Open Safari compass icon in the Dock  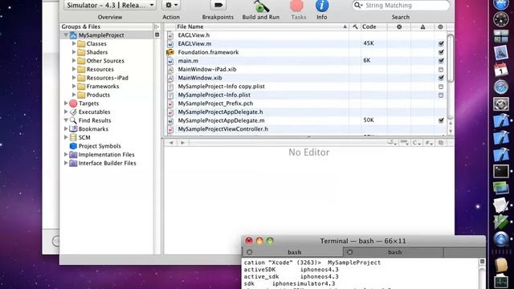(x=501, y=88)
